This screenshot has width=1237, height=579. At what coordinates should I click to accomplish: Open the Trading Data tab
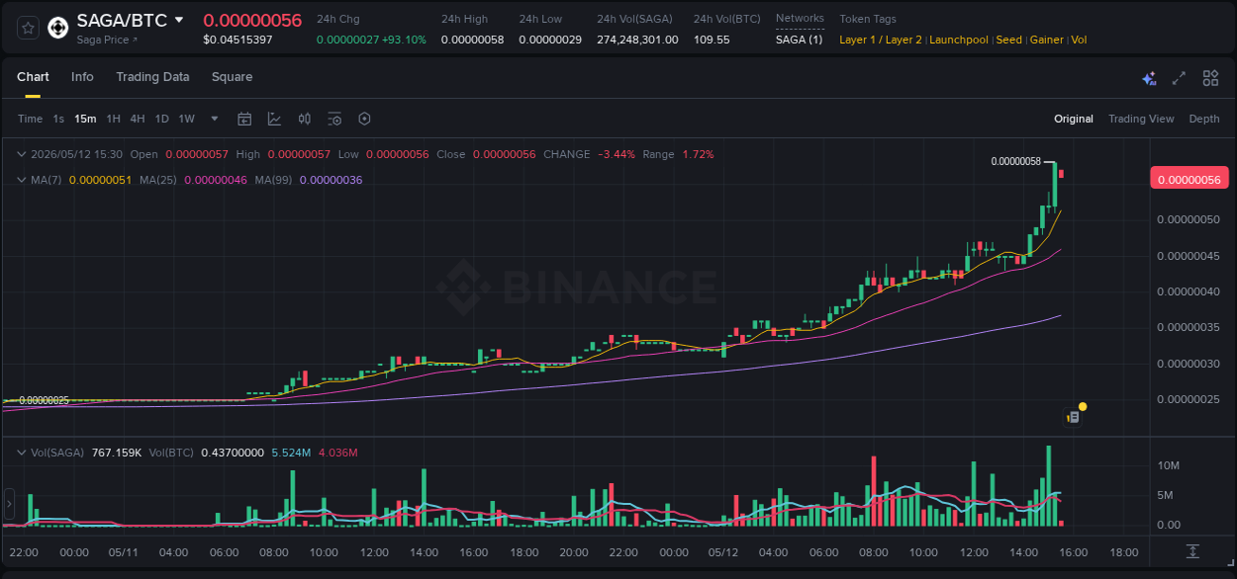point(152,77)
